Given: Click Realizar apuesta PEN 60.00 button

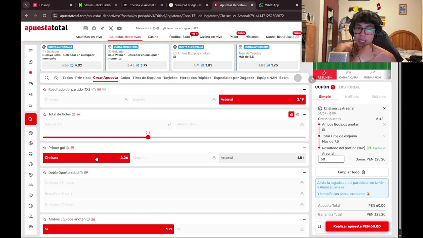Looking at the screenshot, I should [x=357, y=226].
